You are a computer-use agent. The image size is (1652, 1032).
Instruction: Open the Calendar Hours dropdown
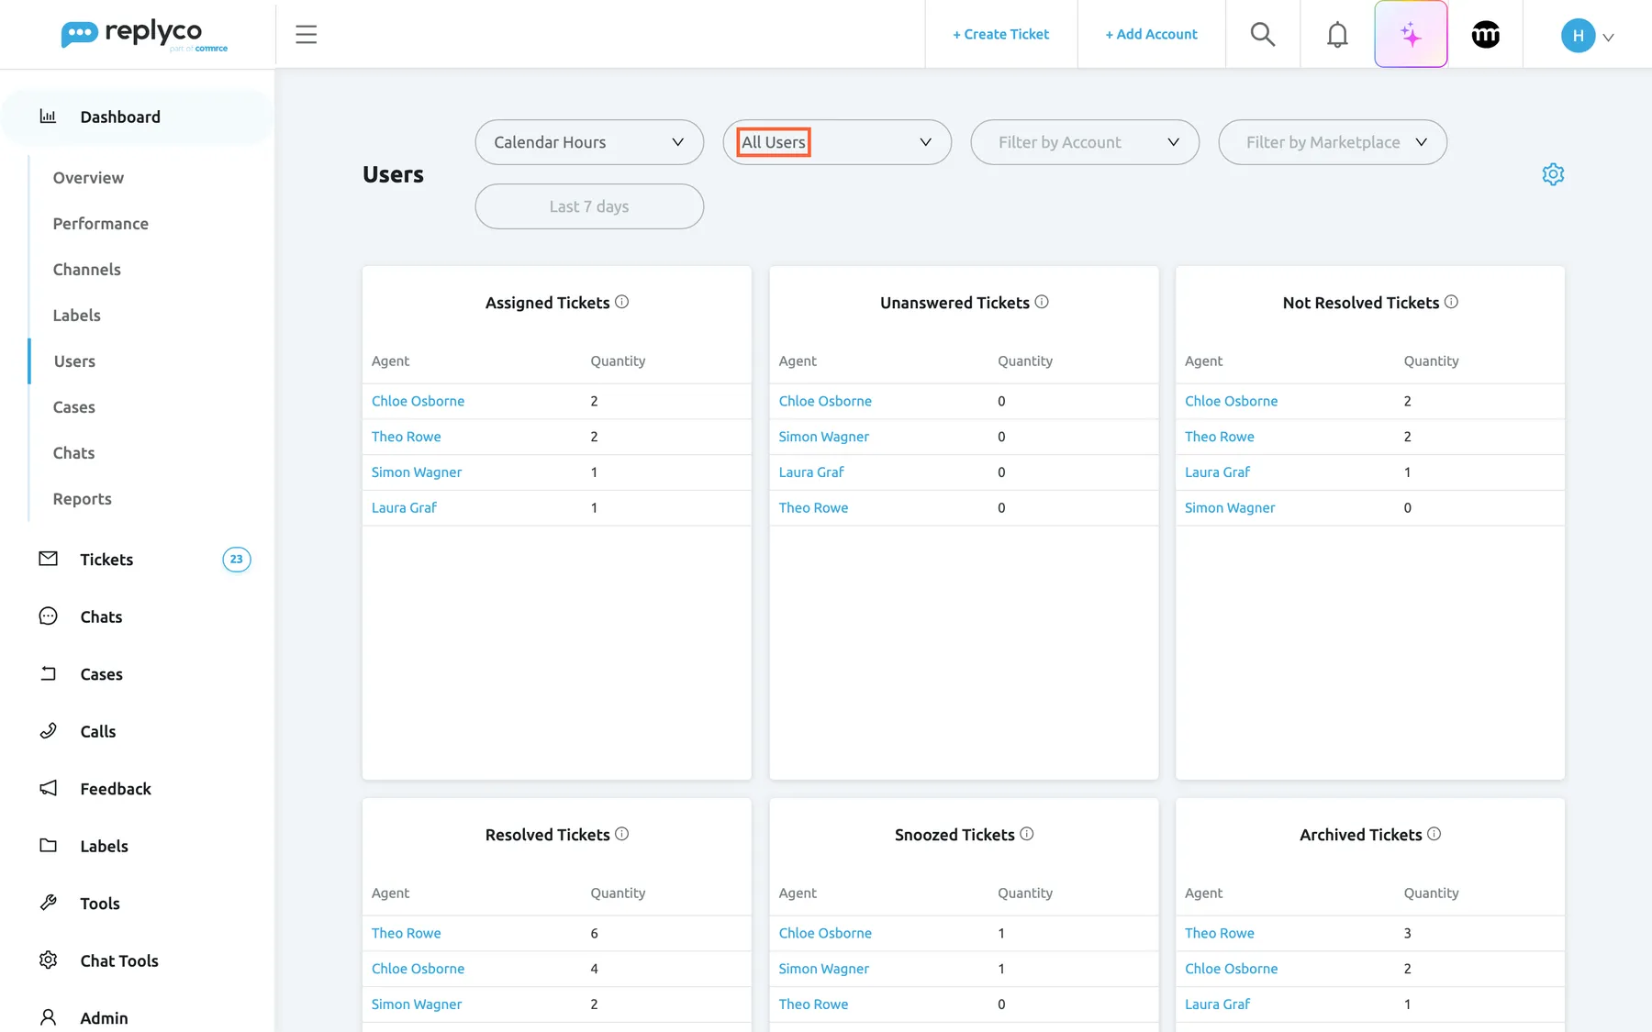click(589, 142)
